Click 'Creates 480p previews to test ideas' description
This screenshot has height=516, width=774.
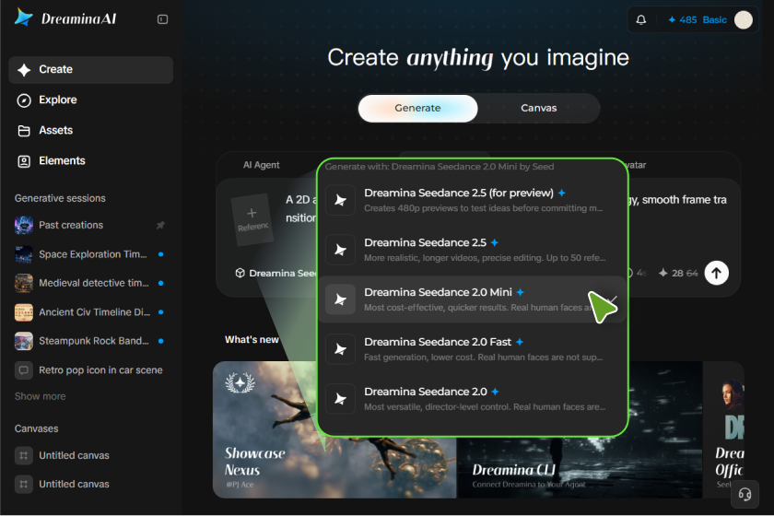pyautogui.click(x=483, y=208)
